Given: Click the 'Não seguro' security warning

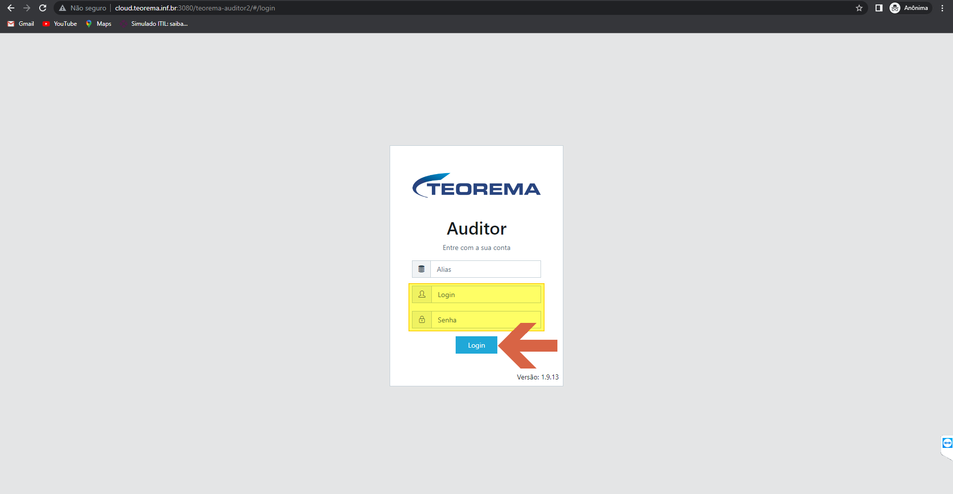Looking at the screenshot, I should coord(82,8).
